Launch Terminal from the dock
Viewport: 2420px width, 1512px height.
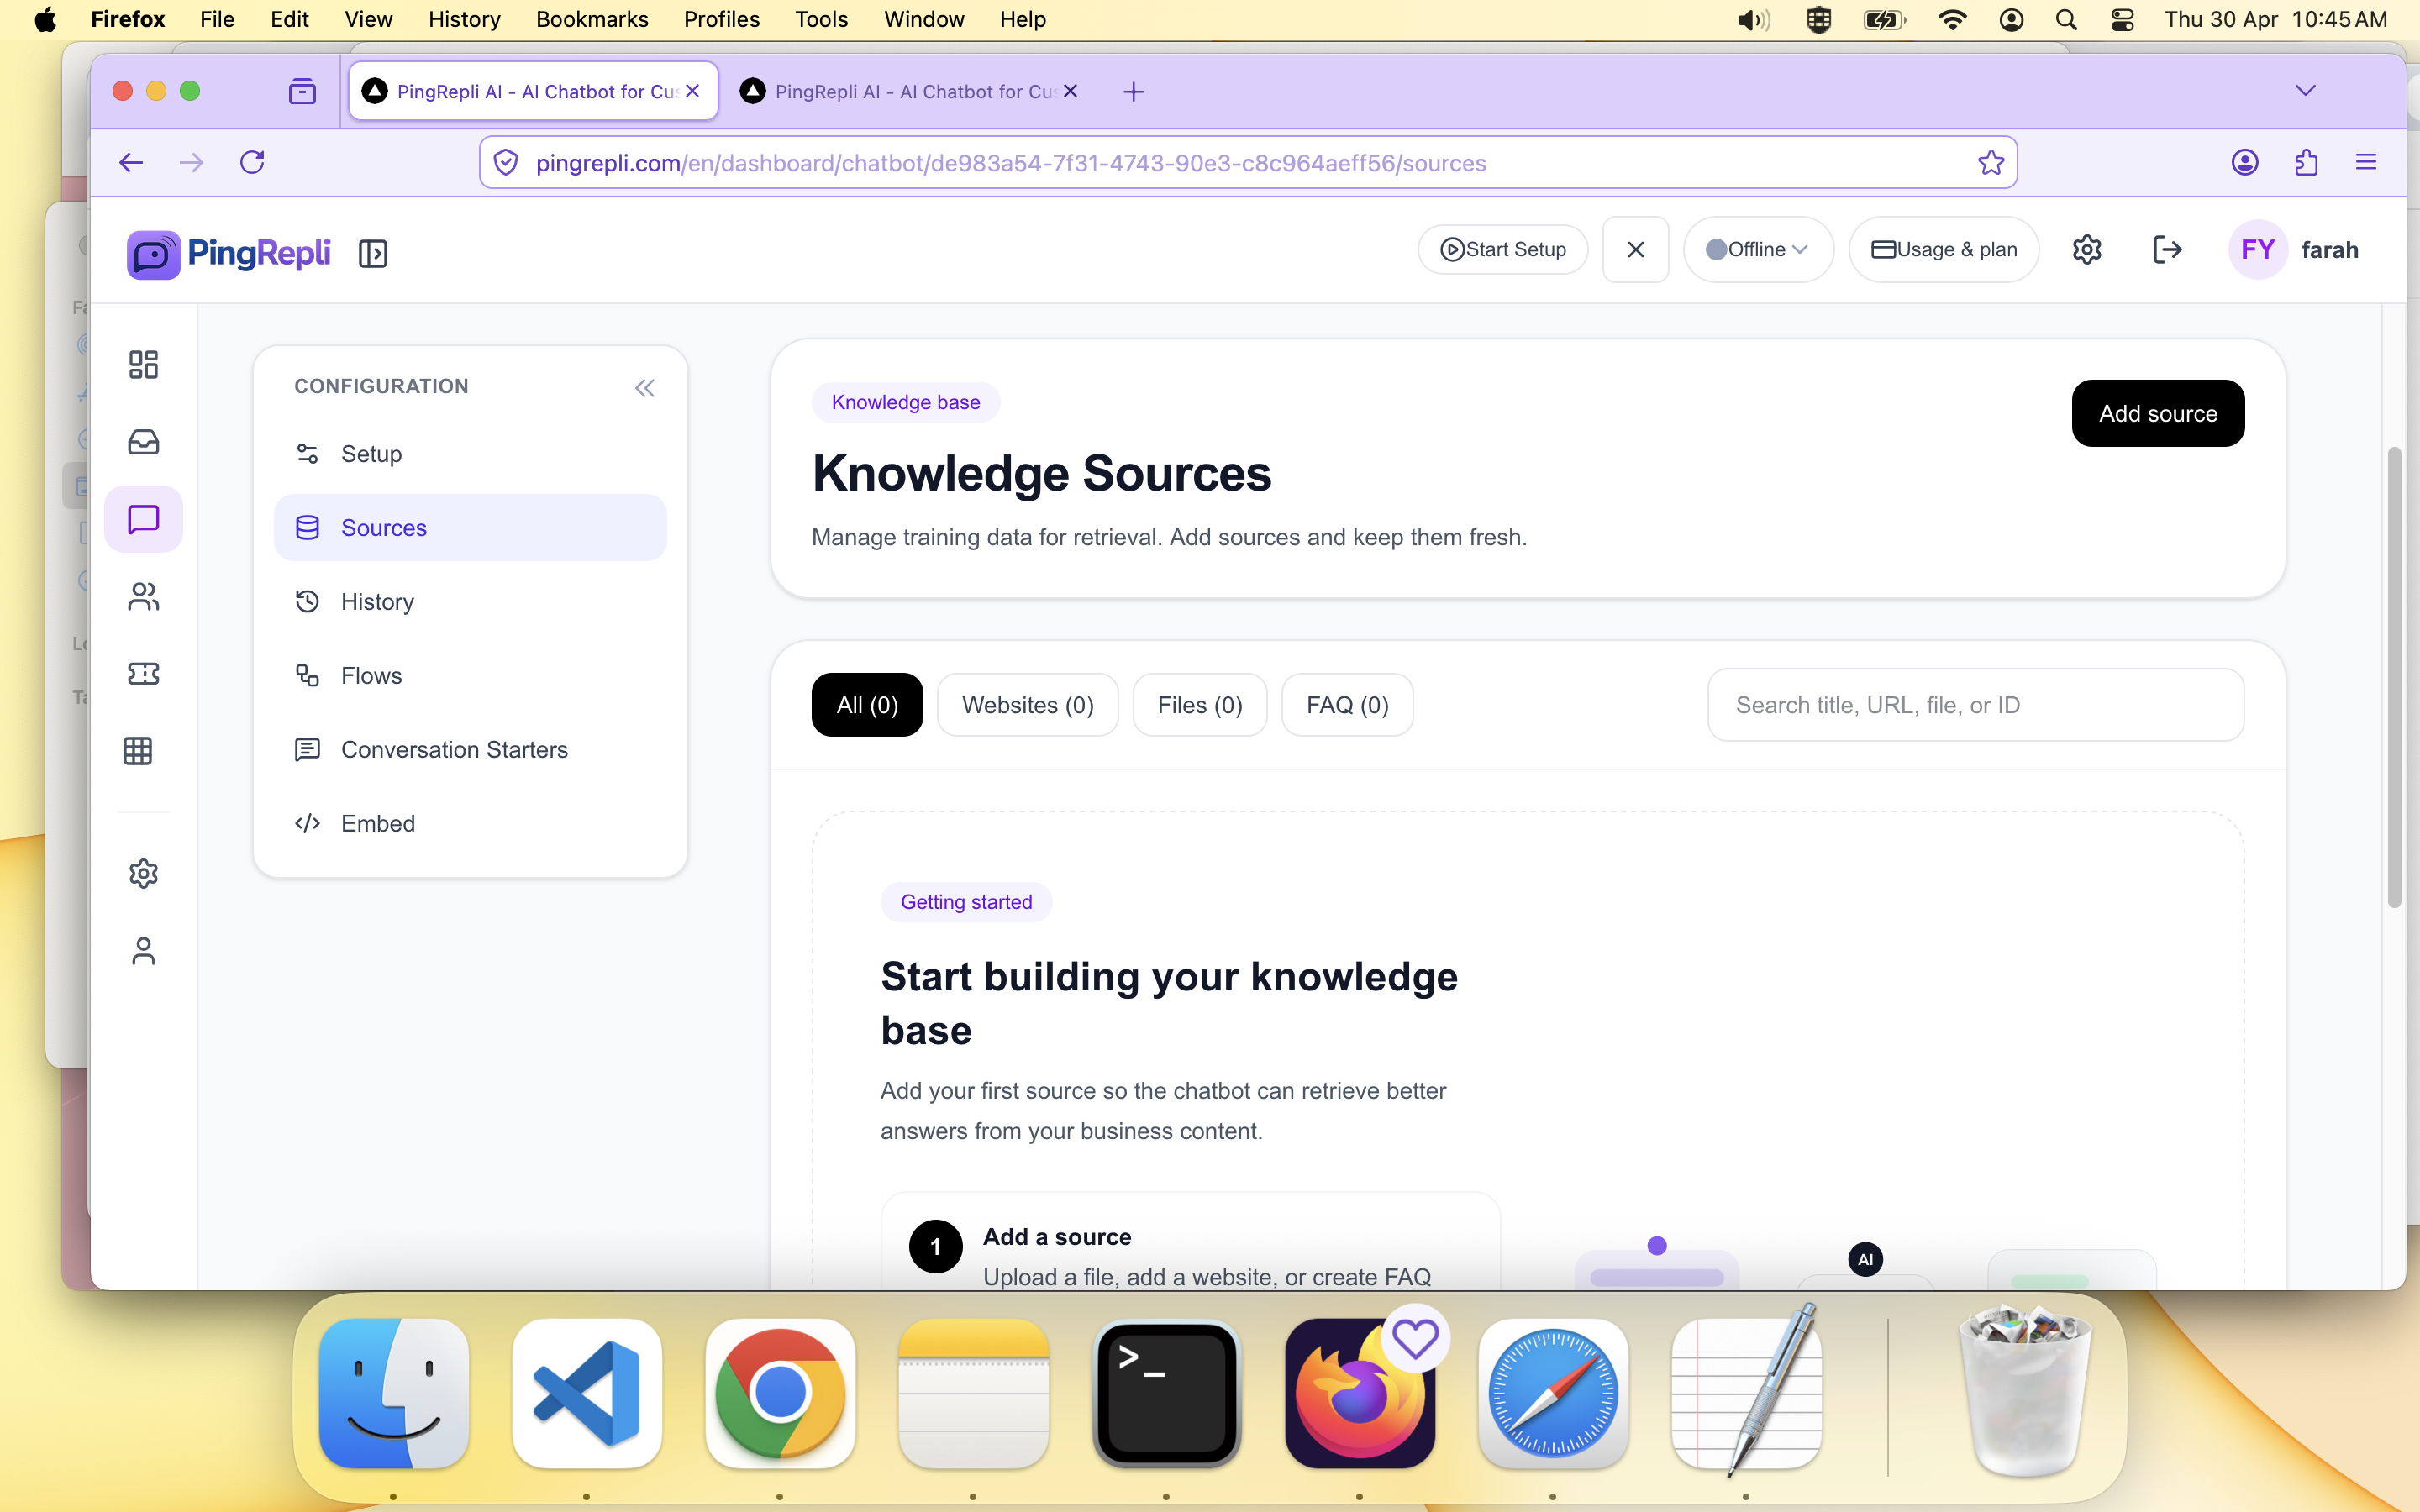[x=1167, y=1394]
